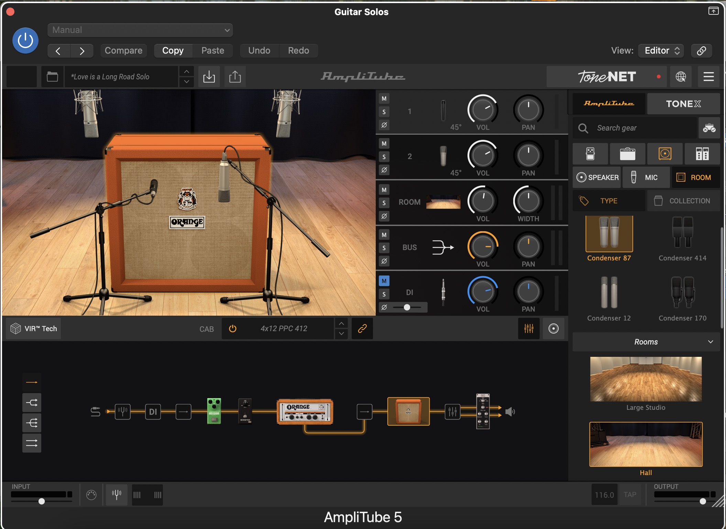Click mic 1 VOL knob
This screenshot has height=529, width=726.
click(x=483, y=110)
